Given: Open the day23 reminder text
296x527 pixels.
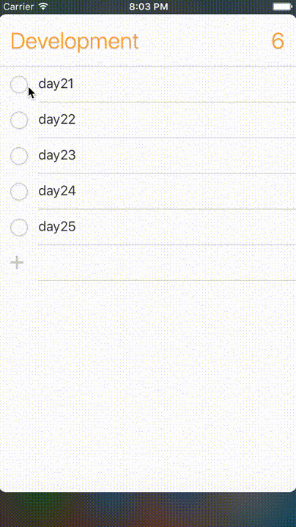Looking at the screenshot, I should click(x=57, y=155).
